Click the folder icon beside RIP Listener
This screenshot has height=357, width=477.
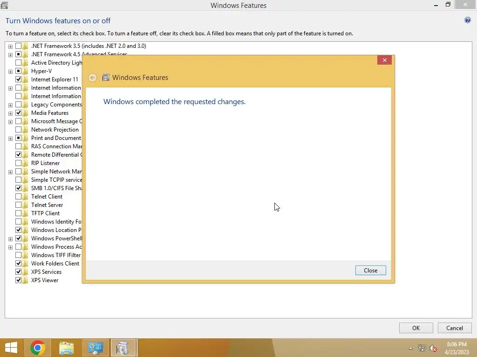pyautogui.click(x=26, y=163)
